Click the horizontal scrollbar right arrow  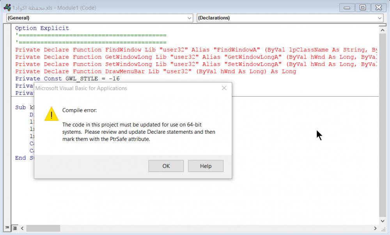click(376, 228)
